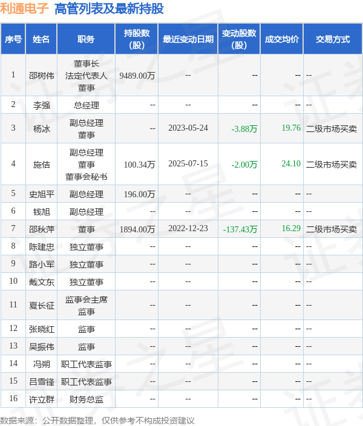The height and width of the screenshot is (426, 363).
Task: Select the name 施佶
Action: coord(41,165)
